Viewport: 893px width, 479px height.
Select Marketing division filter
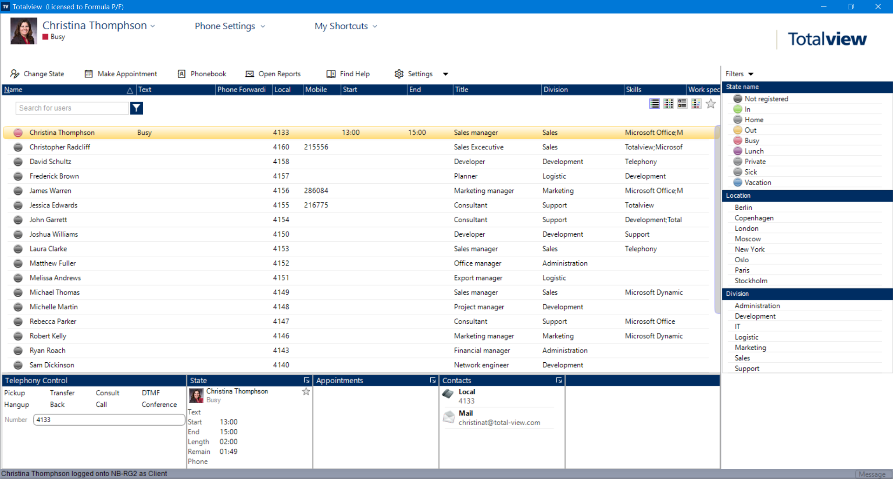(750, 348)
